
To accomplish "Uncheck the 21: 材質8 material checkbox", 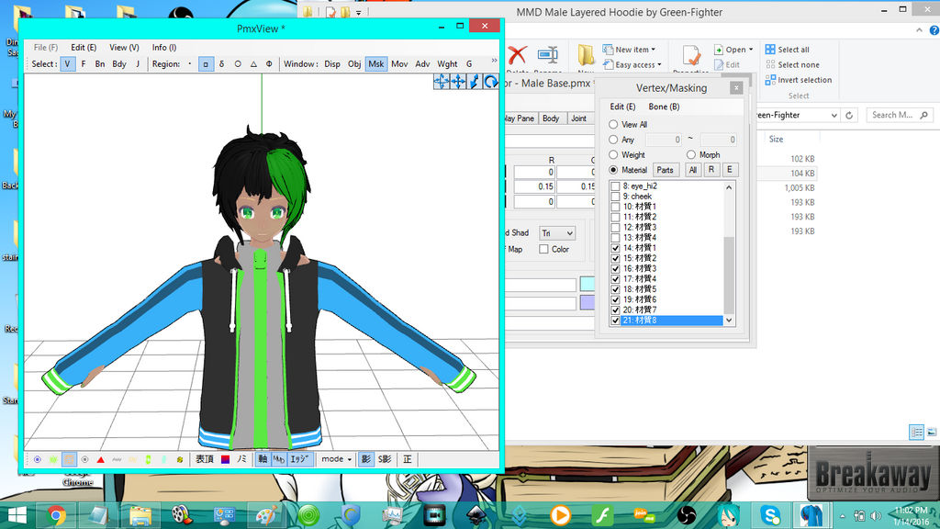I will click(615, 321).
